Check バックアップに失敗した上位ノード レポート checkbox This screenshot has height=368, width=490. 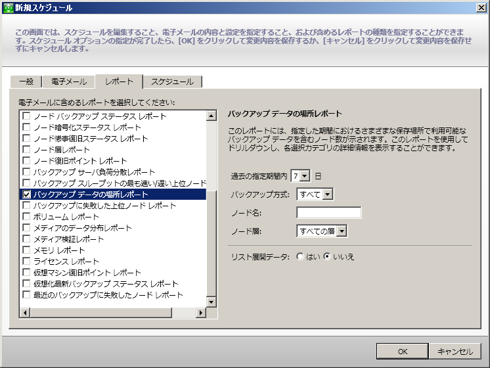[x=26, y=206]
